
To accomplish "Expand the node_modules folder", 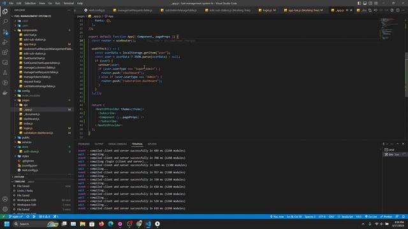I will 42,95.
